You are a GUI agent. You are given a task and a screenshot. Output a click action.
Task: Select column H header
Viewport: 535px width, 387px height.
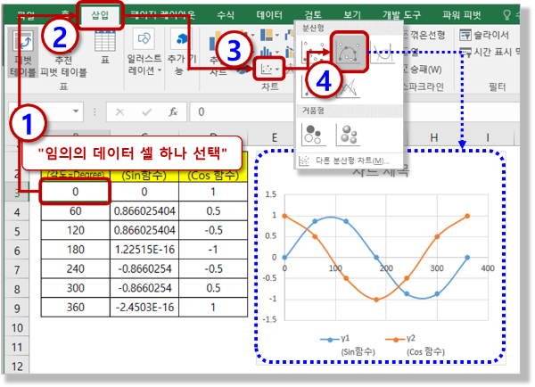click(x=433, y=138)
